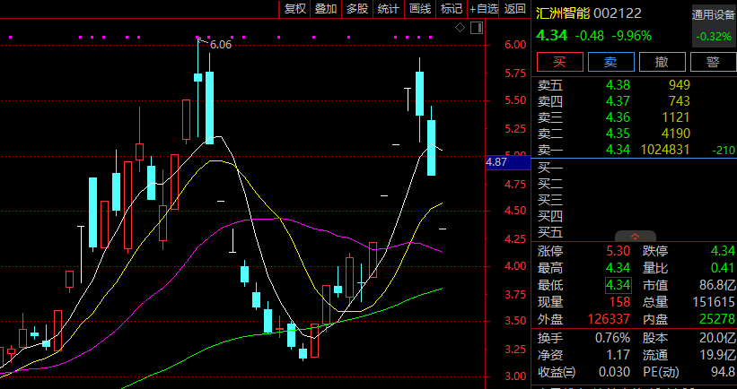This screenshot has width=737, height=389.
Task: Click 返回 to go back
Action: [x=515, y=9]
